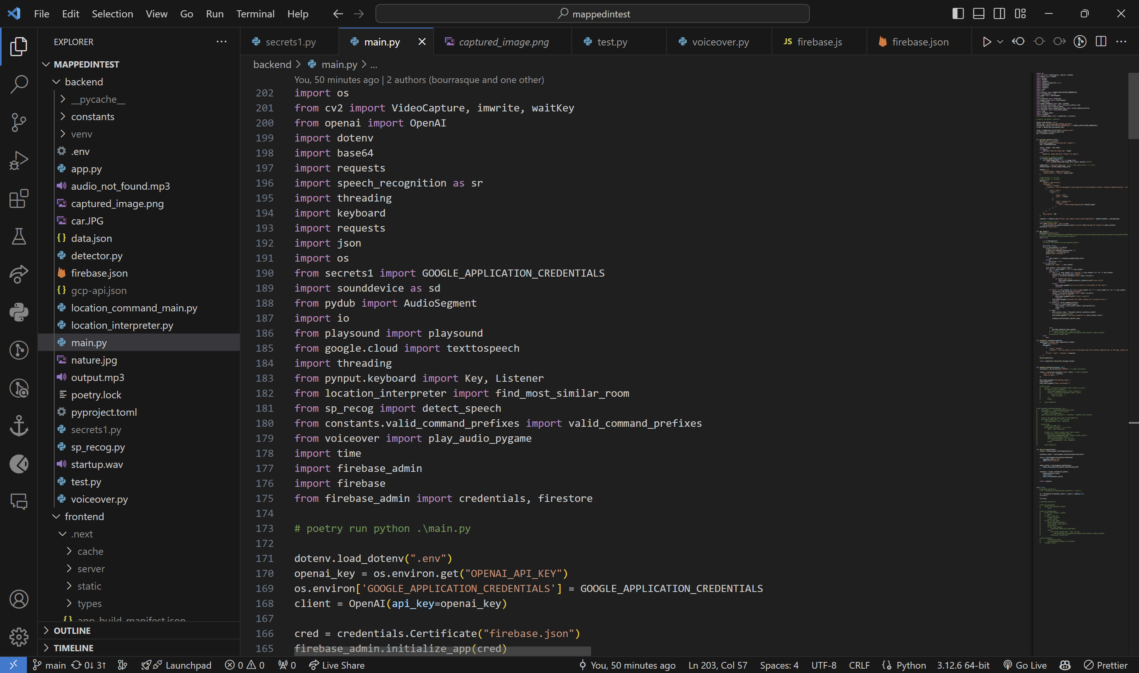Click inside the mappedintest search field
This screenshot has width=1139, height=673.
click(x=592, y=13)
